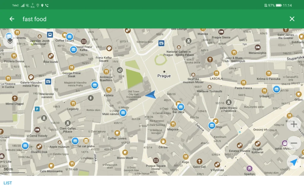
Task: Open LIST to view search results
Action: 8,183
